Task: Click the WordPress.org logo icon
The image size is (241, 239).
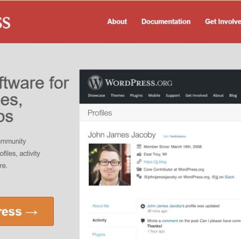Action: tap(95, 82)
